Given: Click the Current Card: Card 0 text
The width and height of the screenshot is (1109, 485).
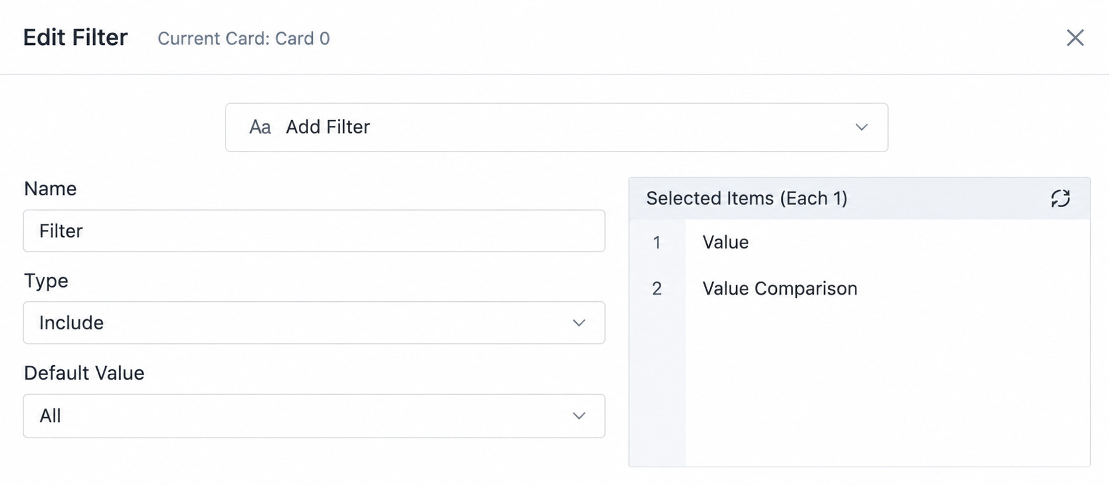Looking at the screenshot, I should click(x=244, y=39).
